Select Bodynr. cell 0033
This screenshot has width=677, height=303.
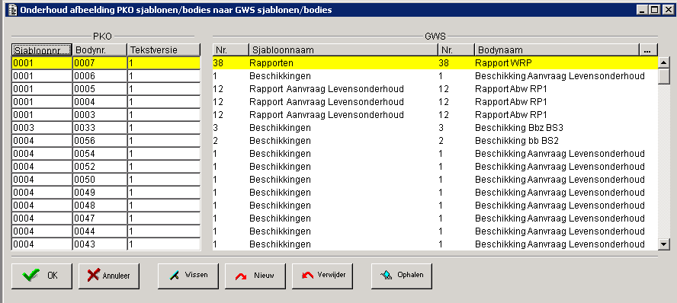pos(99,128)
